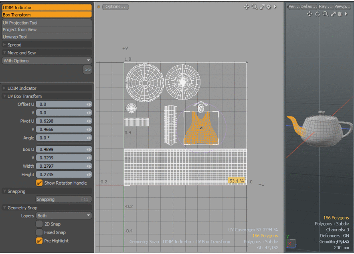Screen dimensions: 354x254
Task: Click the 3D viewport zoom magnifier icon
Action: point(325,14)
